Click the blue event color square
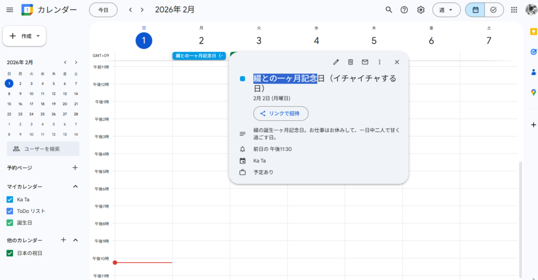 click(x=242, y=79)
